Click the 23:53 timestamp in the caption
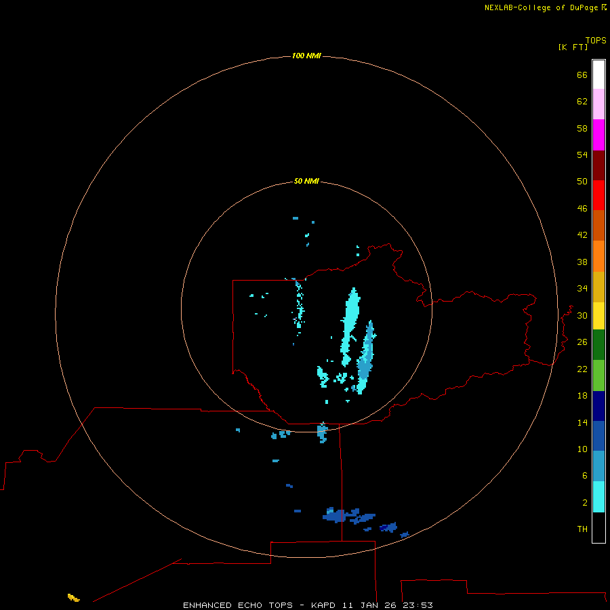This screenshot has height=610, width=610. [418, 605]
